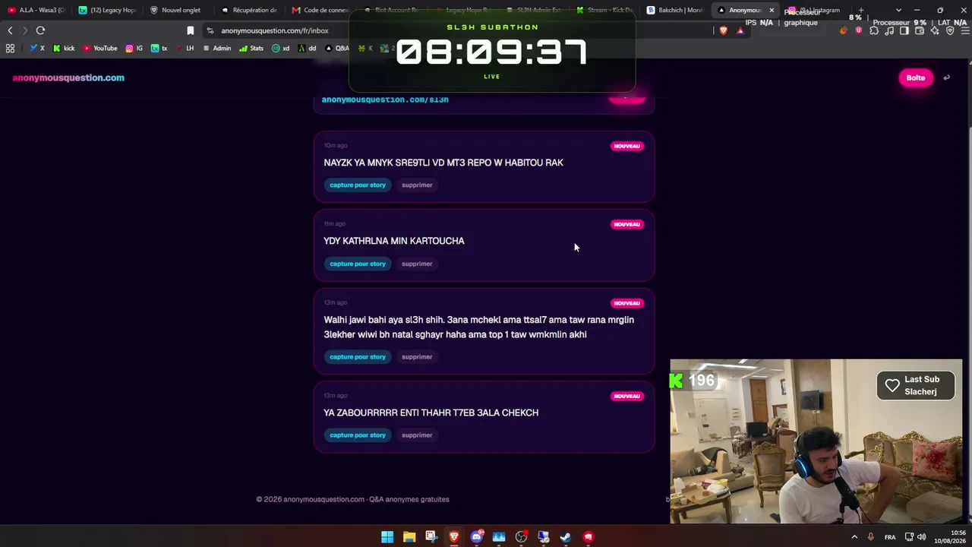Delete the YDY KATHRLNA MIN KARTOUCHA message
Viewport: 972px width, 547px height.
click(417, 264)
